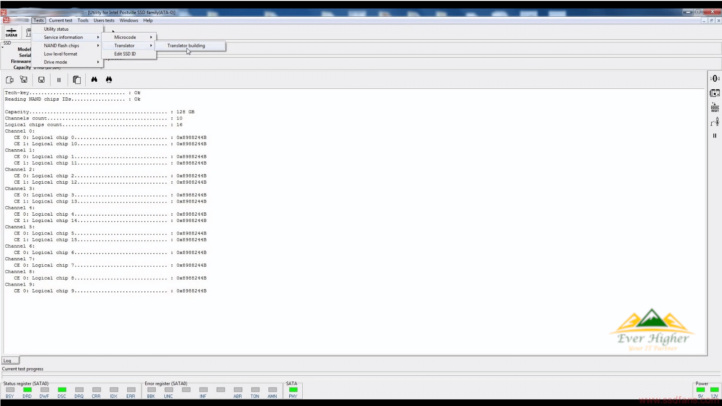This screenshot has width=722, height=406.
Task: Open the Tools menu
Action: (83, 20)
